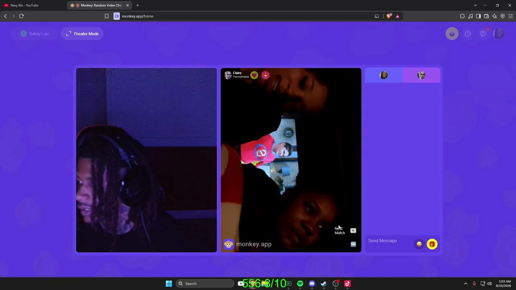Open network settings from the tray

[483, 284]
